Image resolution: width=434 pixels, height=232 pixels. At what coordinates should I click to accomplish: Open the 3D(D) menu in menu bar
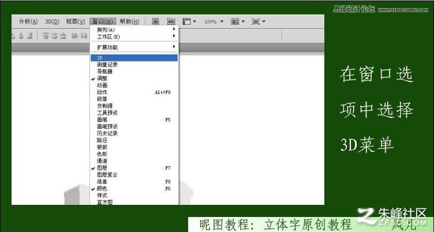[x=52, y=21]
